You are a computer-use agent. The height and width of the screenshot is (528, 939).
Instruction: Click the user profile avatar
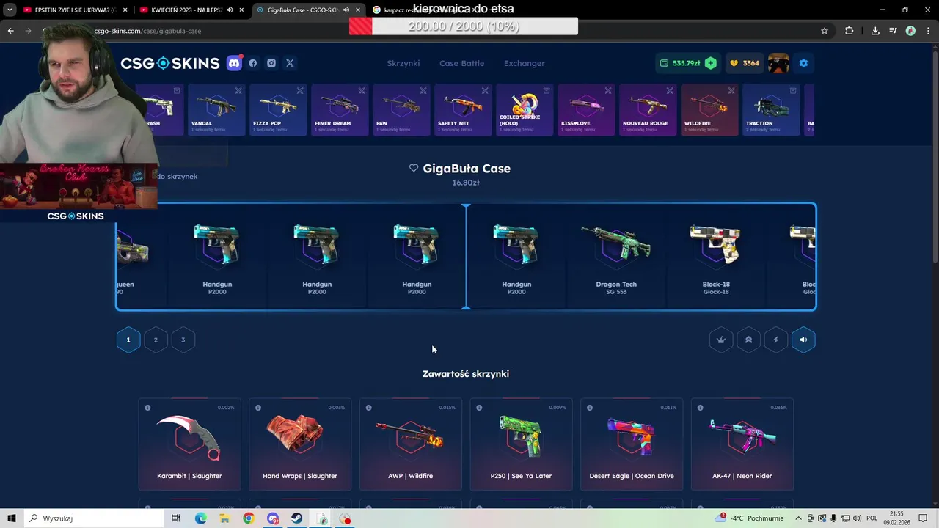pos(778,63)
